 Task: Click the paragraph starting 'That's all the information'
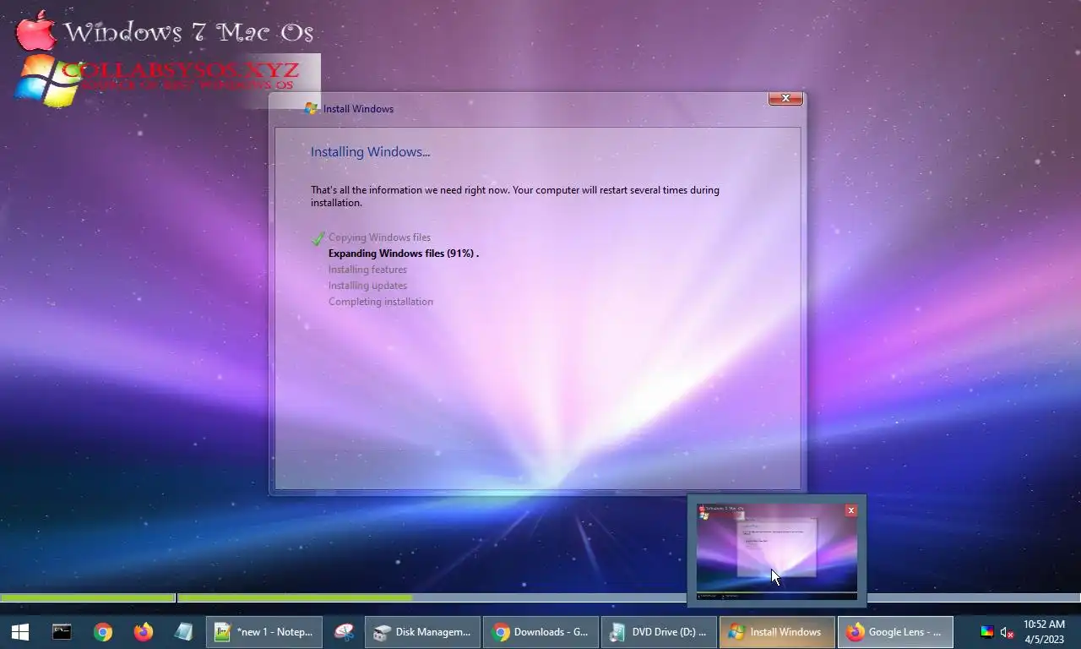click(x=515, y=196)
